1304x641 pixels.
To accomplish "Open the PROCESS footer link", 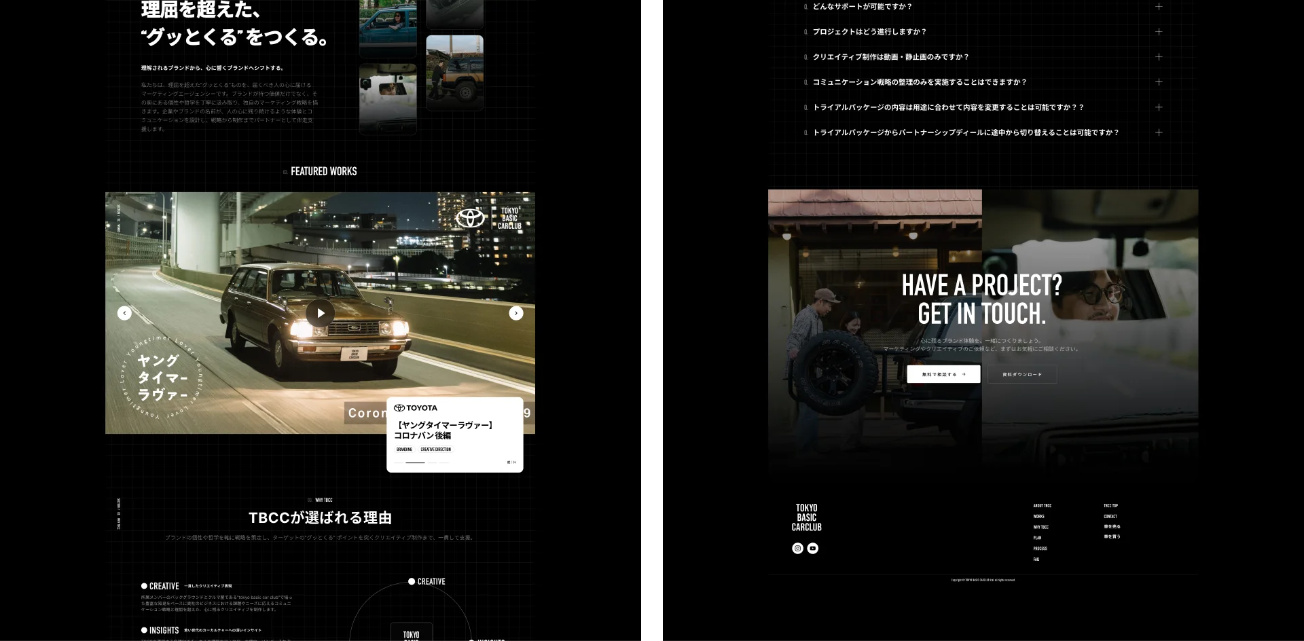I will point(1040,549).
